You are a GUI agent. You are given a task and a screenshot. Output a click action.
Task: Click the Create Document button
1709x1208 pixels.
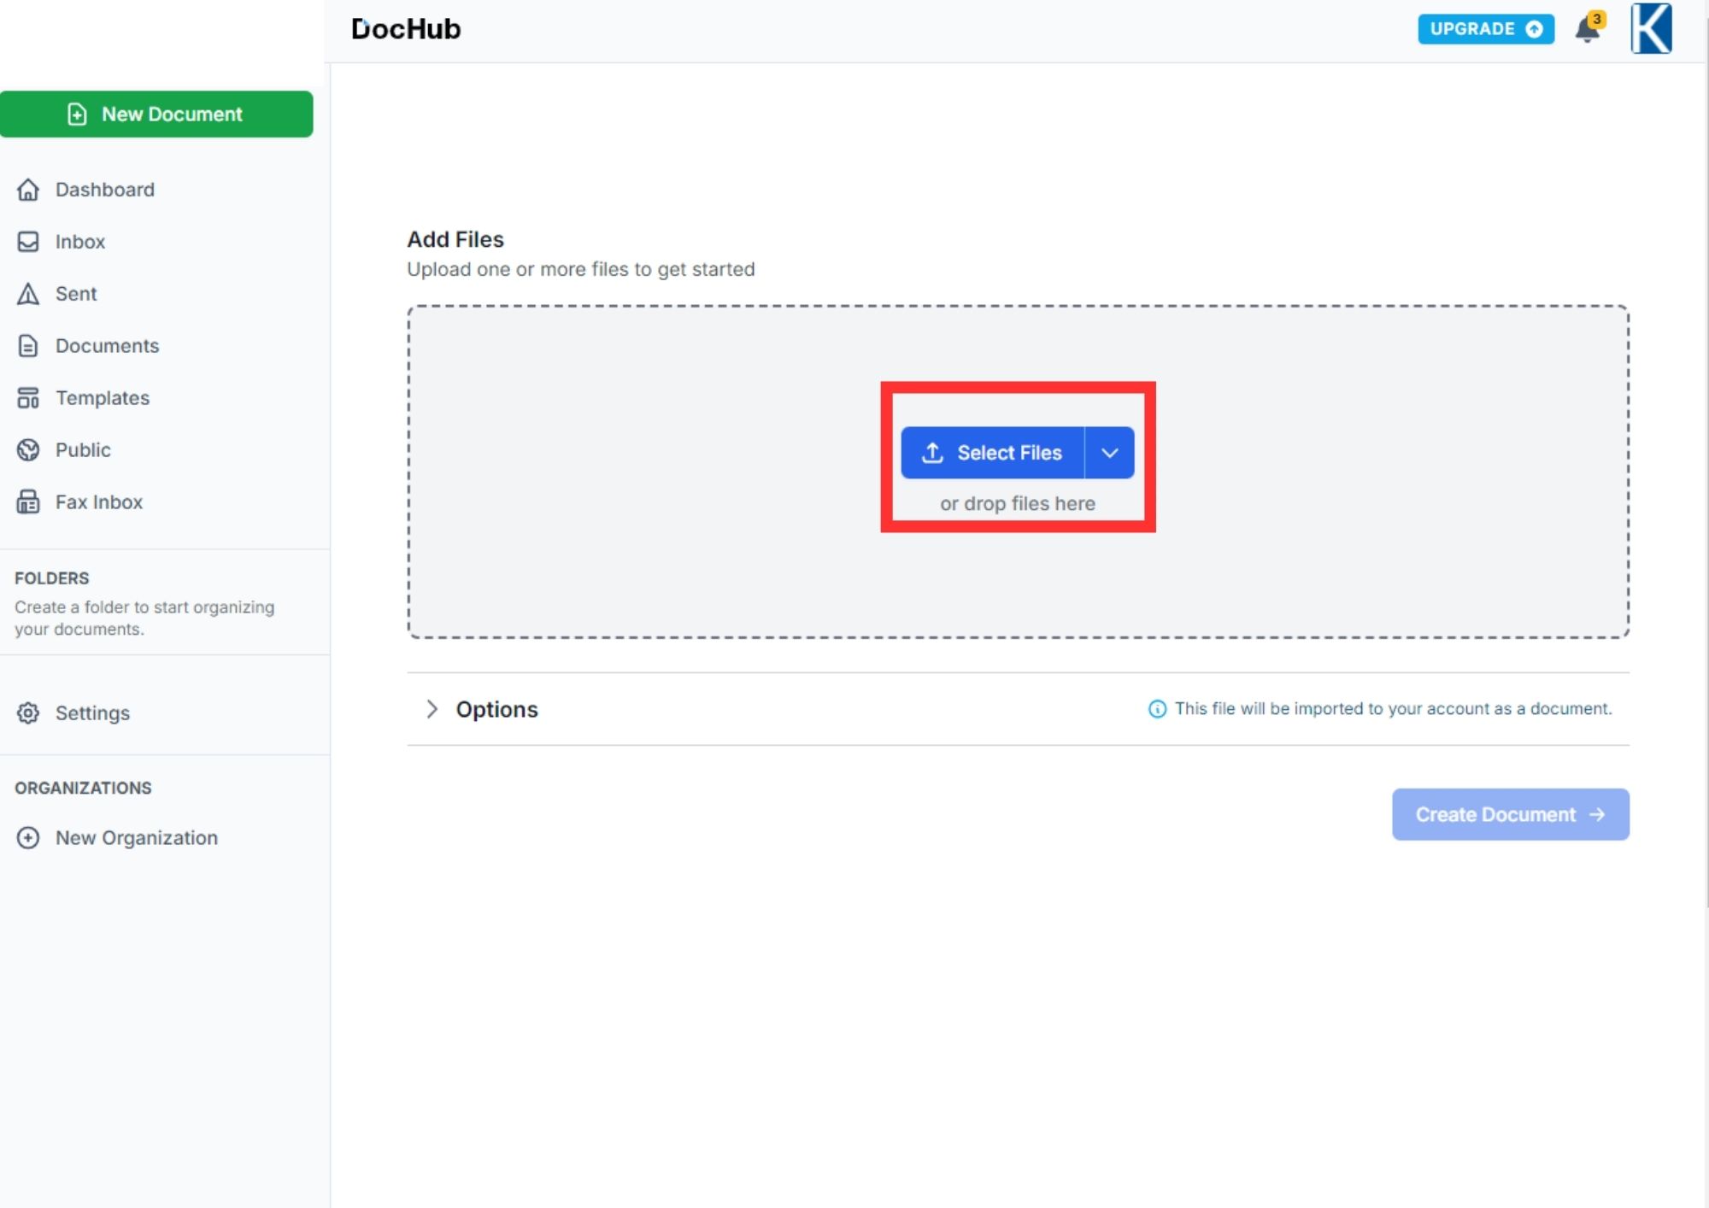pos(1511,814)
